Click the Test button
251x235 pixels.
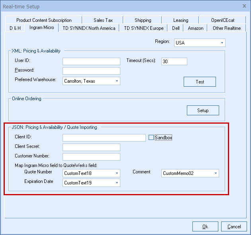tap(200, 82)
